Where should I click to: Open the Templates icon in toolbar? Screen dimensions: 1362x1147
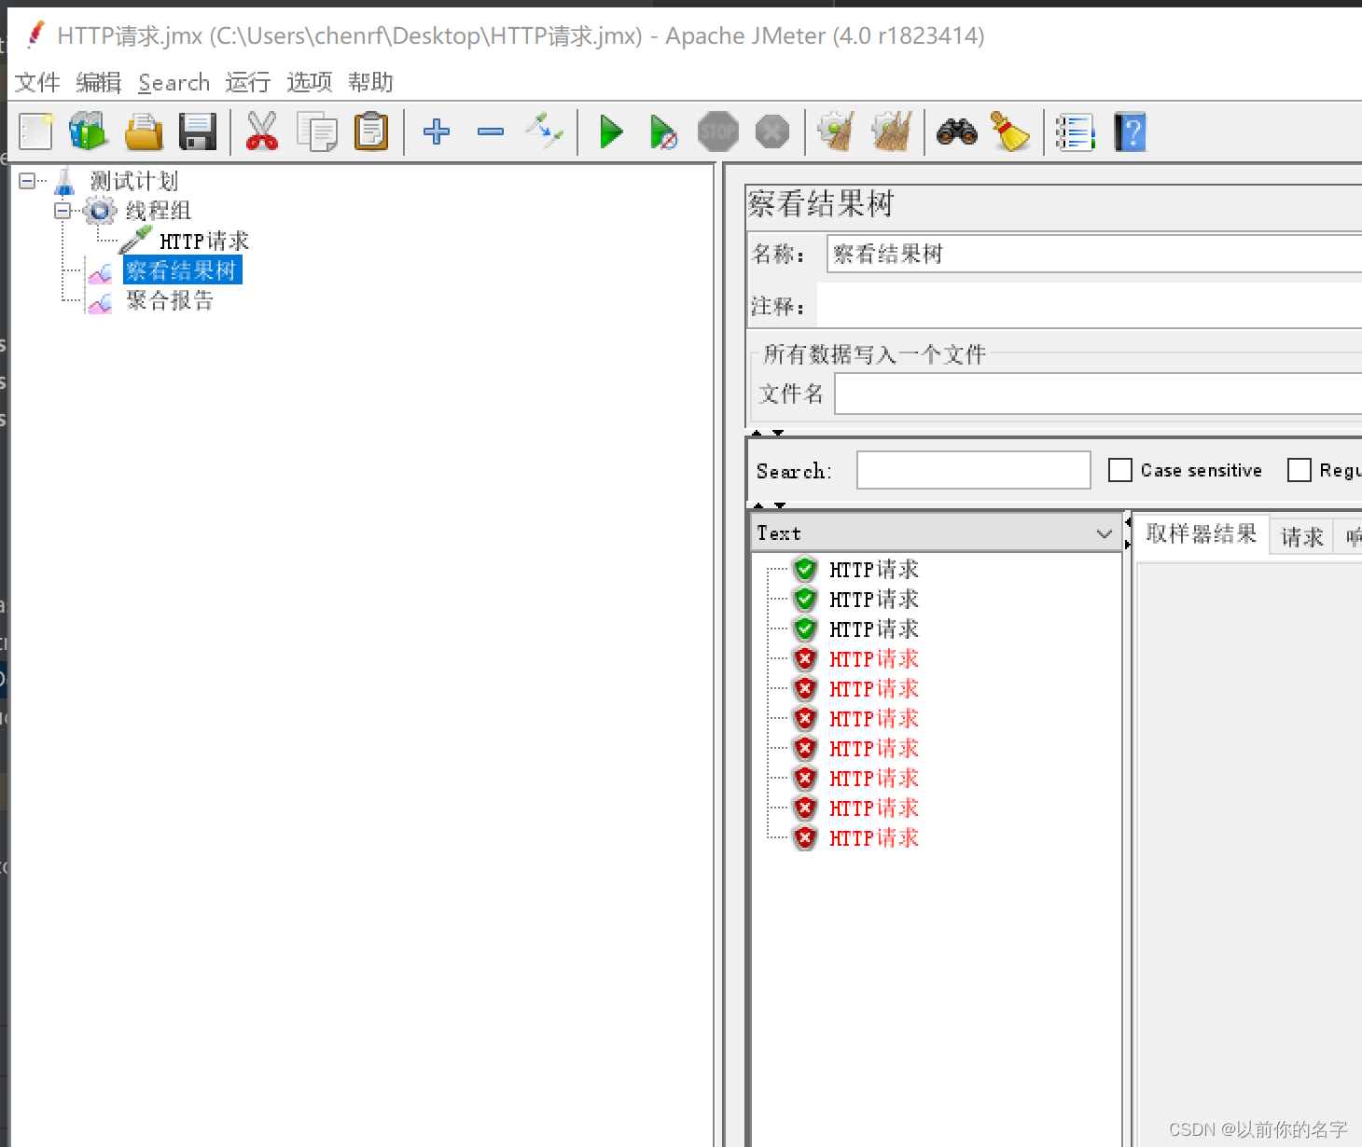[89, 131]
